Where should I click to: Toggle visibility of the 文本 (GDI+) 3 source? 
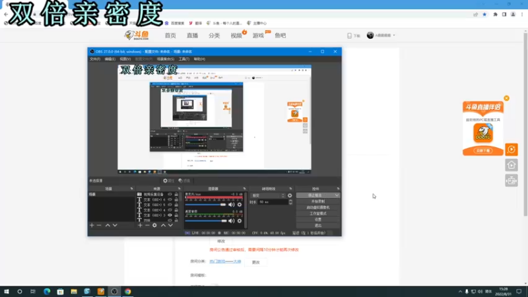170,215
